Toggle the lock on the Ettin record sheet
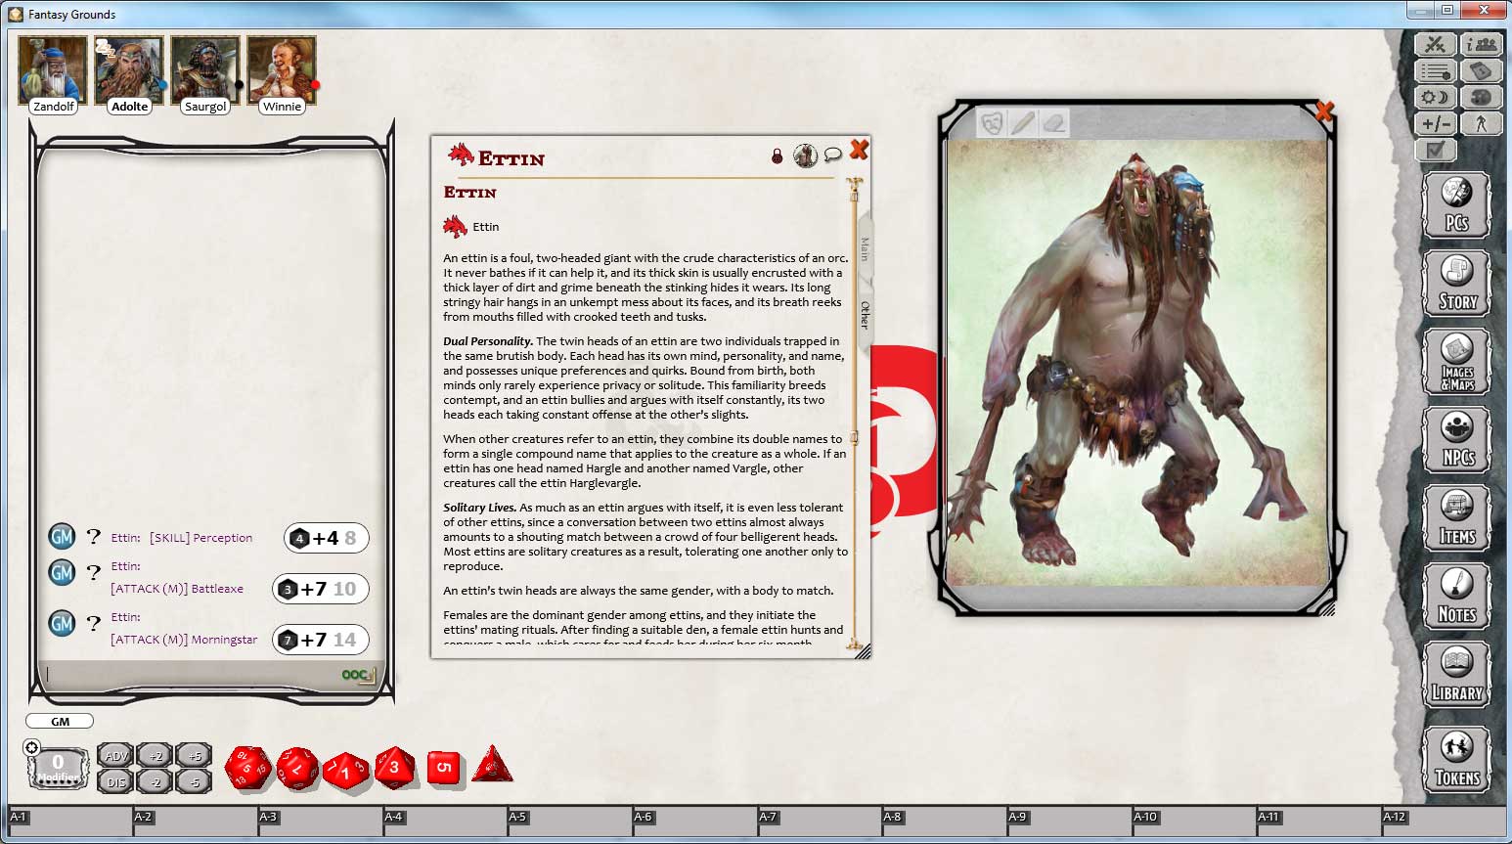Viewport: 1512px width, 844px height. coord(778,155)
